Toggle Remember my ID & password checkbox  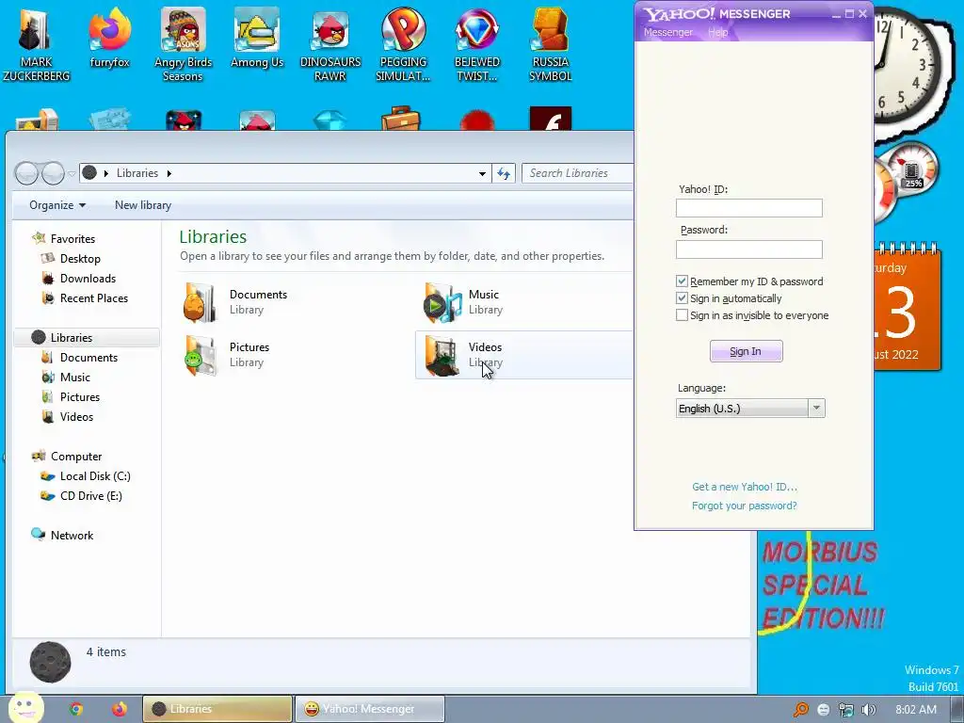coord(682,281)
